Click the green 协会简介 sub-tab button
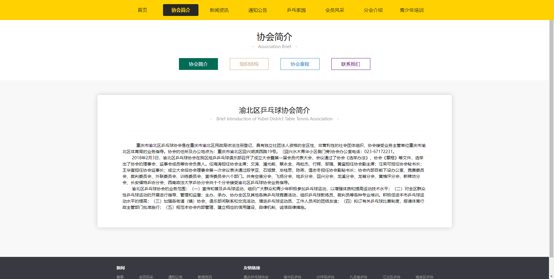554x279 pixels. click(x=198, y=64)
